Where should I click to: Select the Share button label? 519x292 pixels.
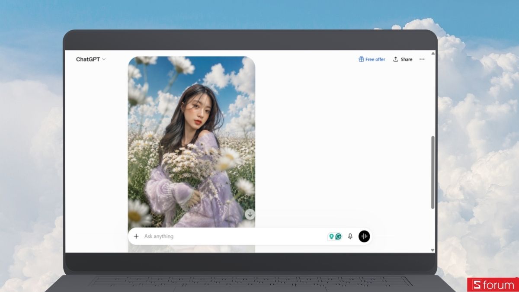click(x=406, y=59)
